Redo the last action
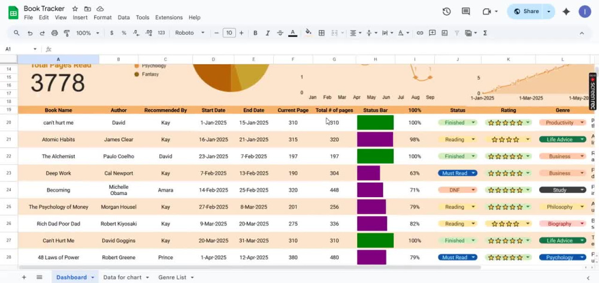The width and height of the screenshot is (599, 283). (42, 33)
